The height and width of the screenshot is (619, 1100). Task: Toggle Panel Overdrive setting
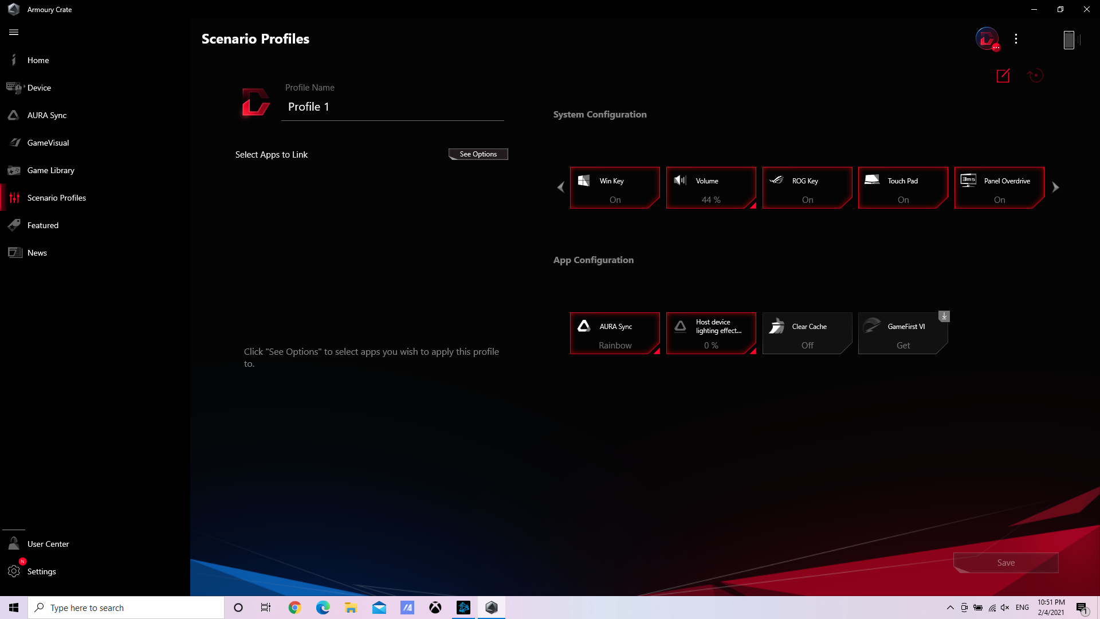click(x=999, y=188)
